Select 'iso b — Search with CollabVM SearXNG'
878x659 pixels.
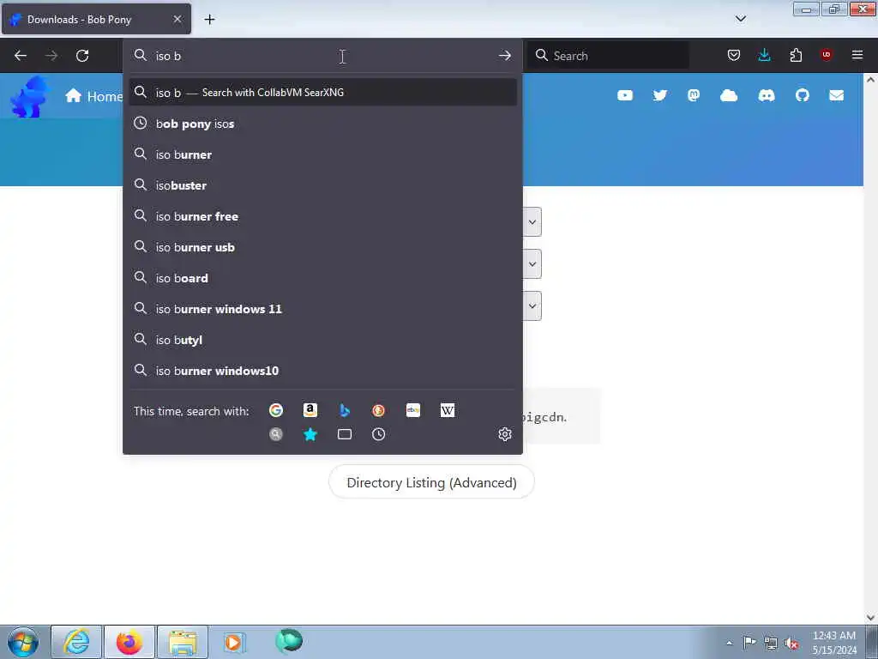tap(322, 93)
